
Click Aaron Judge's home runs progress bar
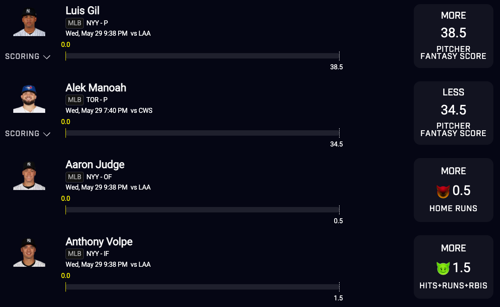coord(202,210)
